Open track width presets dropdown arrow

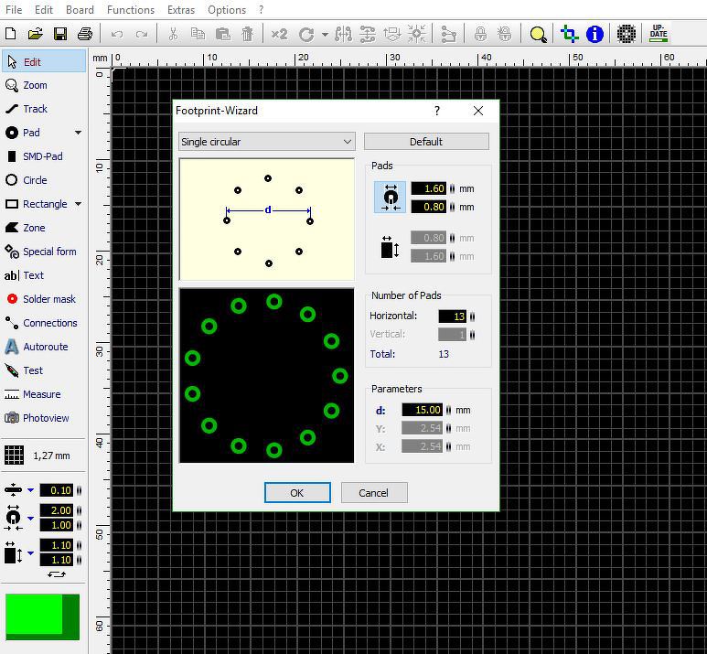(30, 490)
